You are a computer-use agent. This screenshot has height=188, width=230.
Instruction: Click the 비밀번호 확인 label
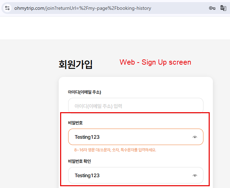(79, 161)
